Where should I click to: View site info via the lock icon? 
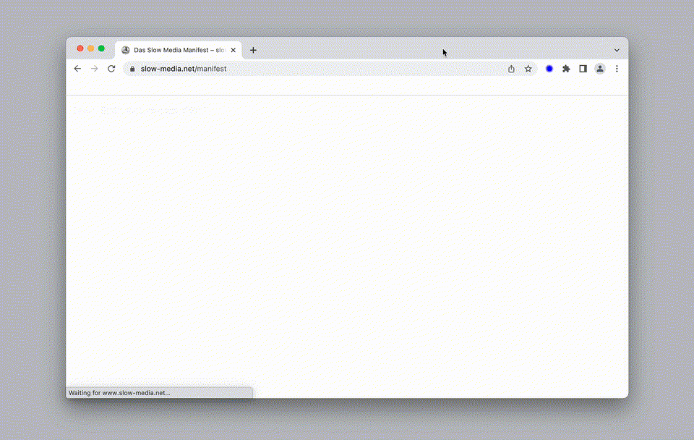pos(132,69)
